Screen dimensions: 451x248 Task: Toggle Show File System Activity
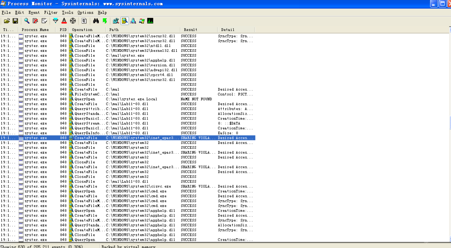[x=124, y=21]
